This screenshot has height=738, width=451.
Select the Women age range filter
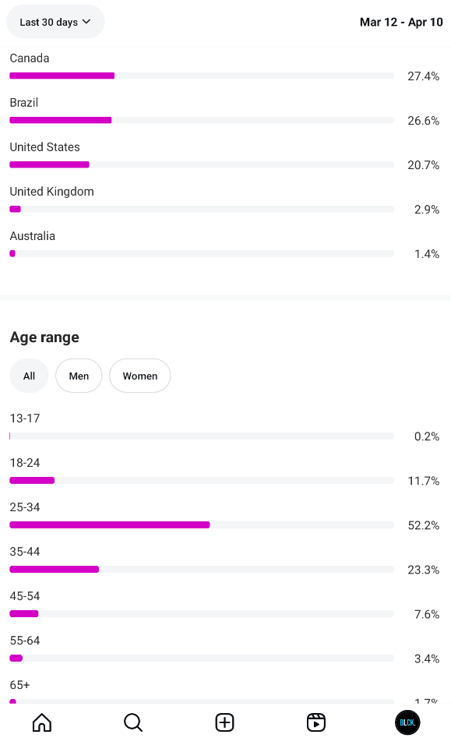click(x=140, y=376)
